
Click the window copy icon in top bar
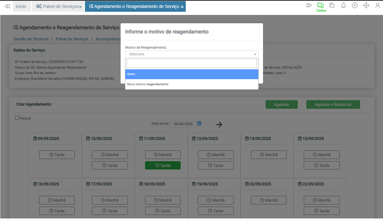(x=332, y=5)
